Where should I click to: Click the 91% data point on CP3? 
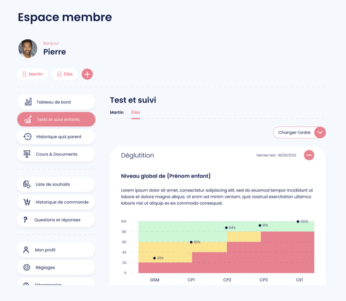click(x=260, y=225)
